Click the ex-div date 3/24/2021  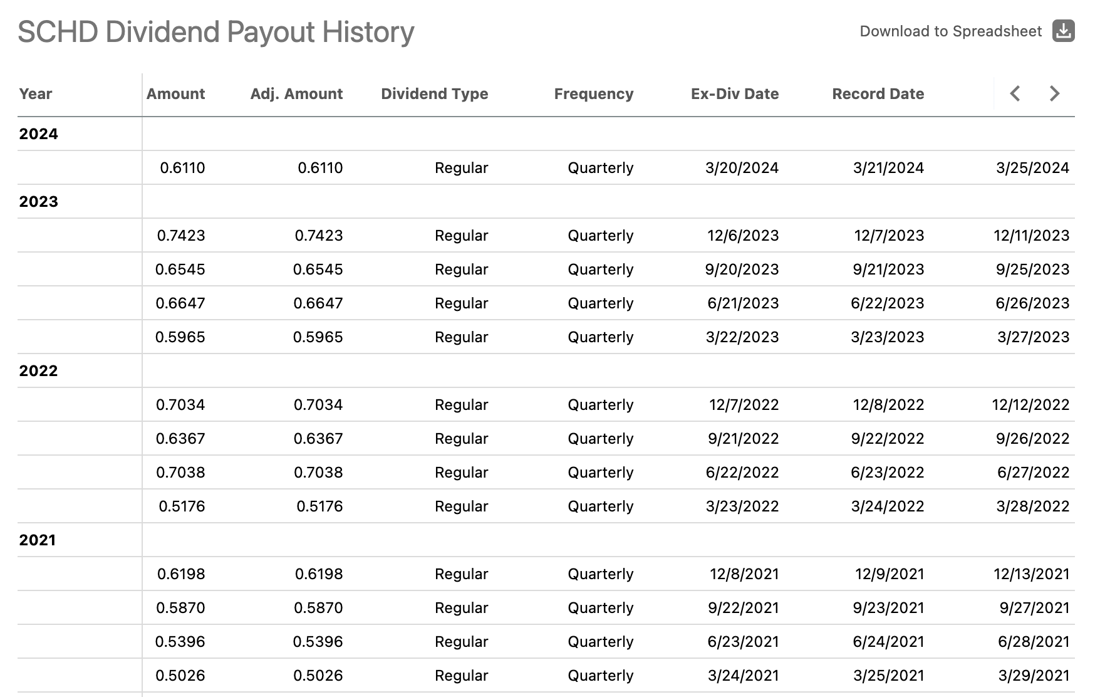click(x=743, y=676)
